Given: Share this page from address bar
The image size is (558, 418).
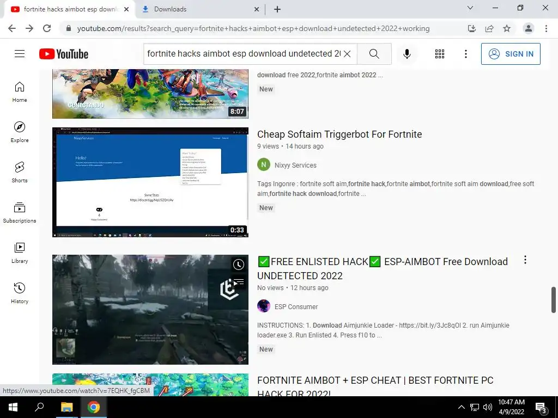Looking at the screenshot, I should (489, 28).
